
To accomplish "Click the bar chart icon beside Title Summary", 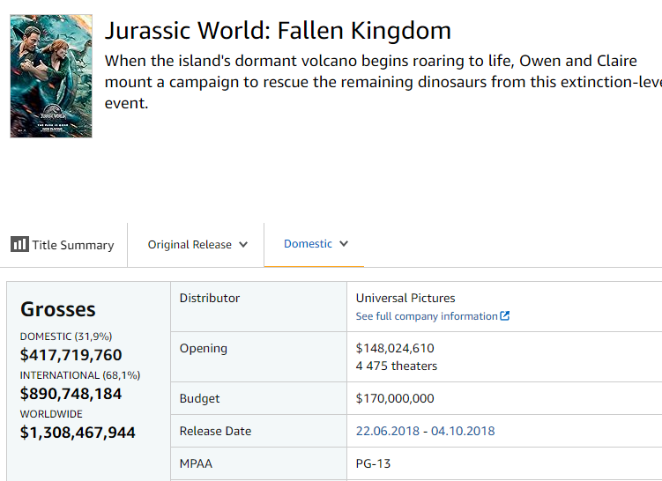I will [x=19, y=244].
